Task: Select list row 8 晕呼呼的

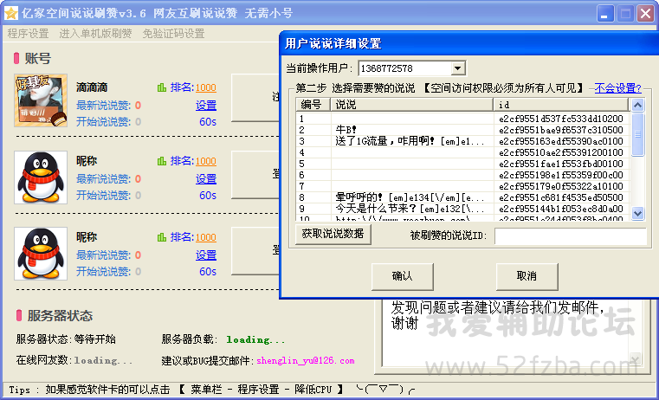Action: 462,197
